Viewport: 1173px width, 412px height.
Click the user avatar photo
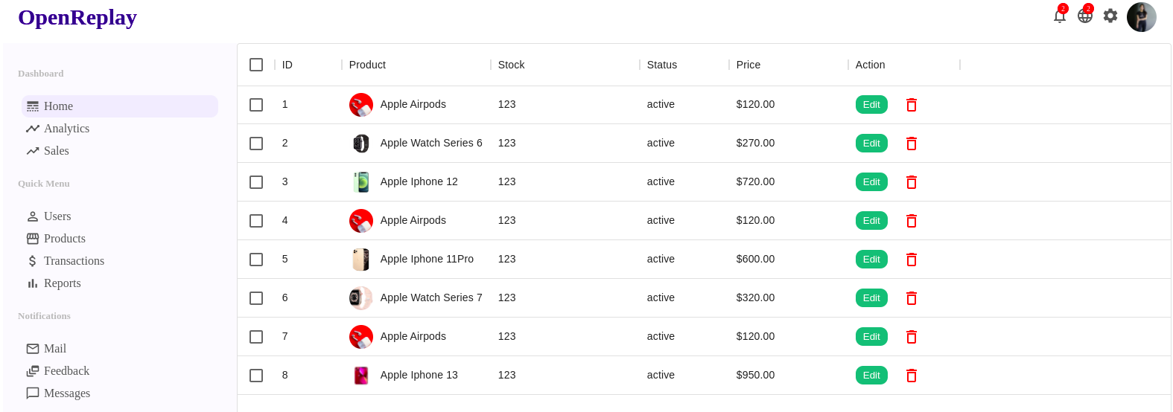(1141, 17)
